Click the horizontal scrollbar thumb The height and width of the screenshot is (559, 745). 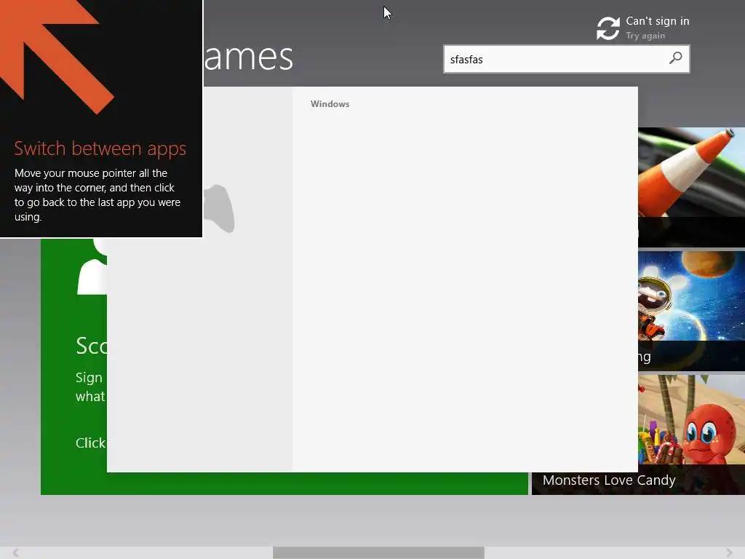click(x=378, y=553)
